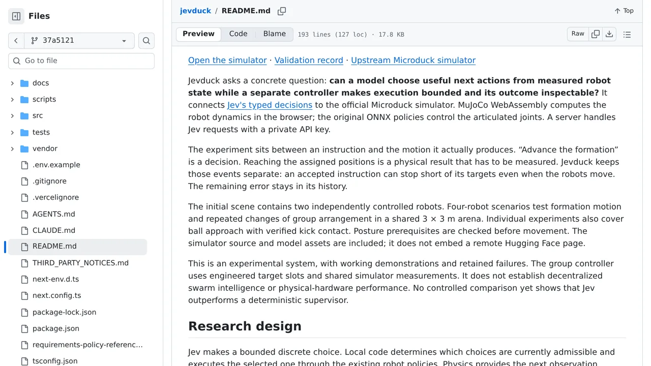Open the document outline icon
Screen dimensions: 651x366
pos(627,35)
